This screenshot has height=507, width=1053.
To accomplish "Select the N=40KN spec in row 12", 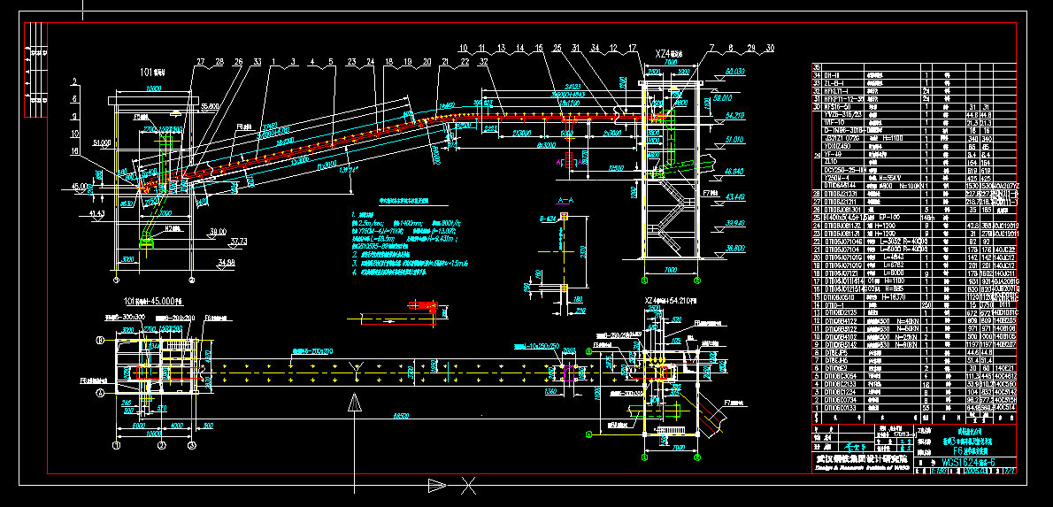I will (907, 320).
